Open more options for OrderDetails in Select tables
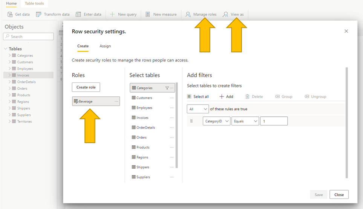 pyautogui.click(x=172, y=127)
